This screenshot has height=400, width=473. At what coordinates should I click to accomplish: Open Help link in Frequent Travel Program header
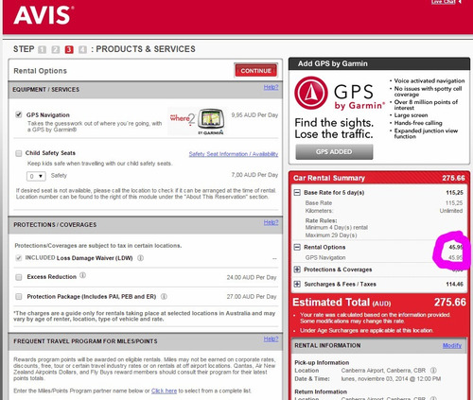coord(271,339)
